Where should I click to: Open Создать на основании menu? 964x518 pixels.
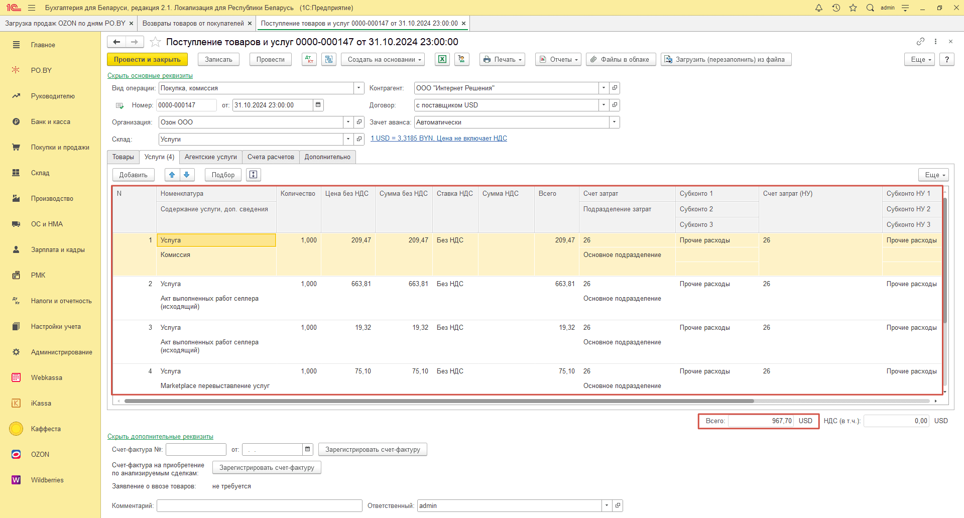pos(383,59)
